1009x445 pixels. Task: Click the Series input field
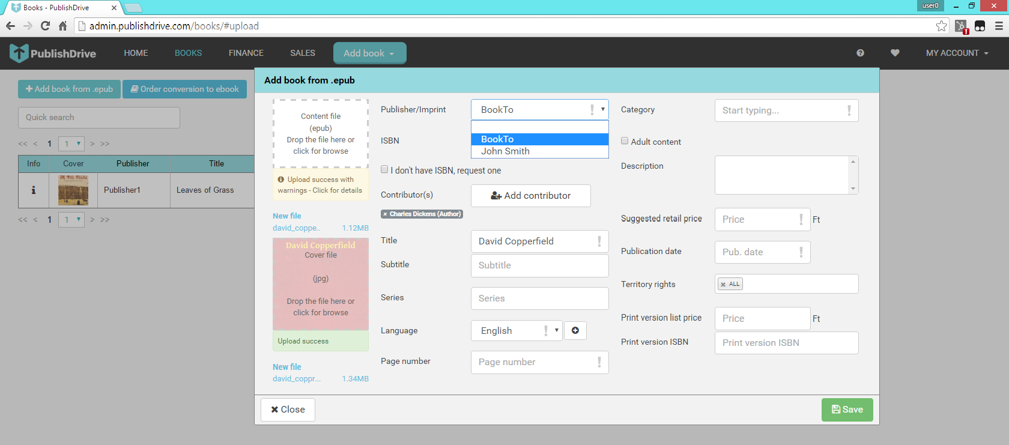pos(540,298)
